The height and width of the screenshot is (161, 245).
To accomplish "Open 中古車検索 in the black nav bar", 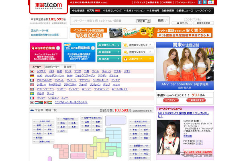I will click(78, 10).
